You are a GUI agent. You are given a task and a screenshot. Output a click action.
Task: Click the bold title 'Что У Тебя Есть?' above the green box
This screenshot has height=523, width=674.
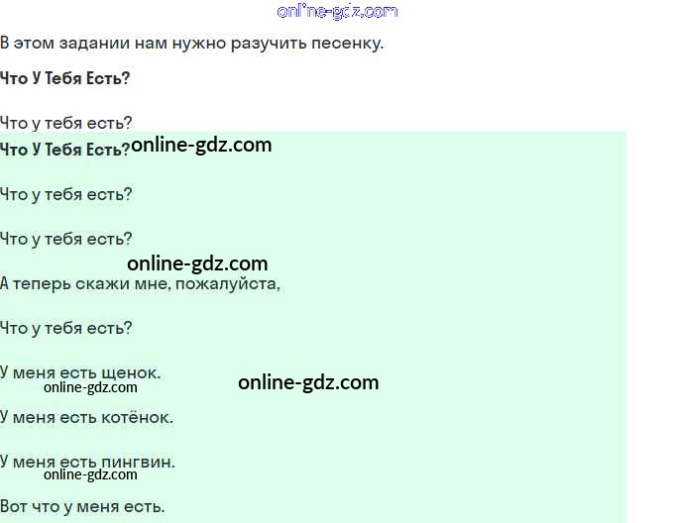(x=64, y=78)
